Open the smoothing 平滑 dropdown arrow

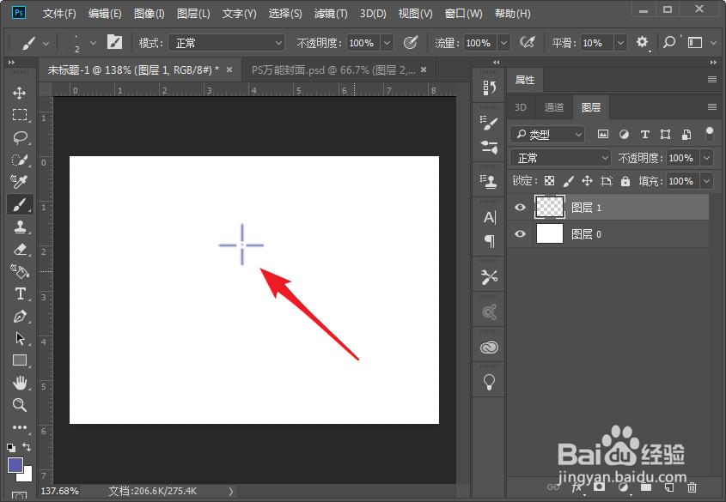(620, 43)
